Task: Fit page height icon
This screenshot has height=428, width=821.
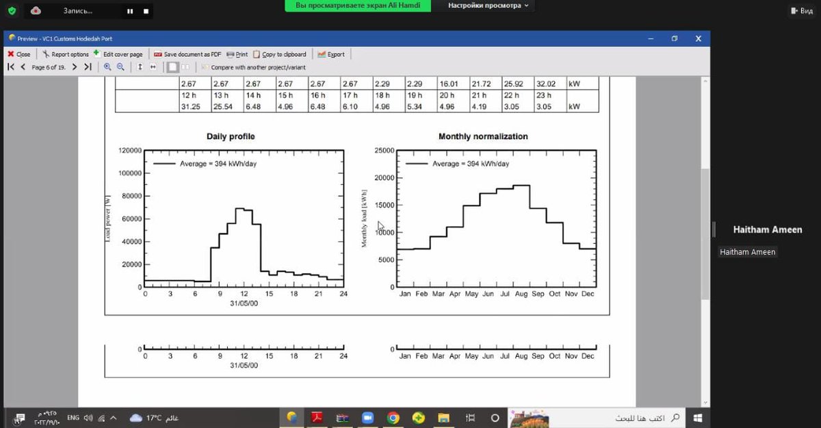Action: tap(140, 67)
